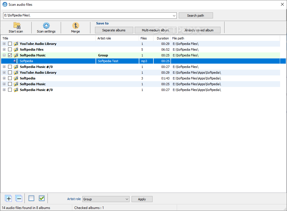Click the app icon in title bar

[x=5, y=4]
